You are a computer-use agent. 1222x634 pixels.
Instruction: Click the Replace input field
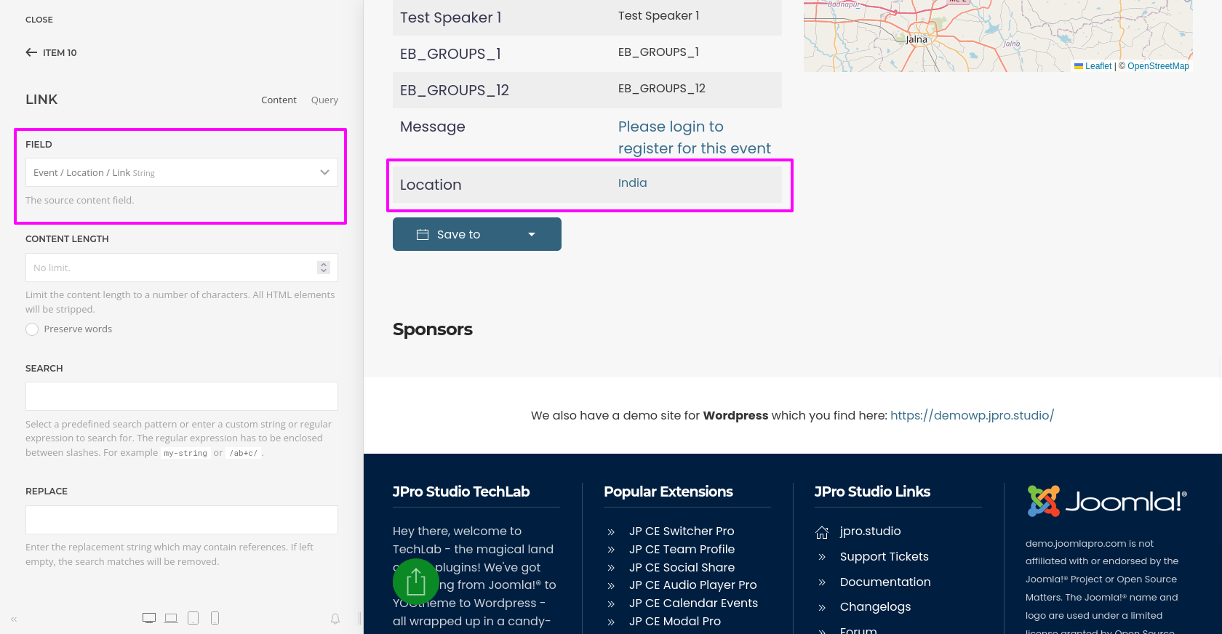(x=181, y=520)
